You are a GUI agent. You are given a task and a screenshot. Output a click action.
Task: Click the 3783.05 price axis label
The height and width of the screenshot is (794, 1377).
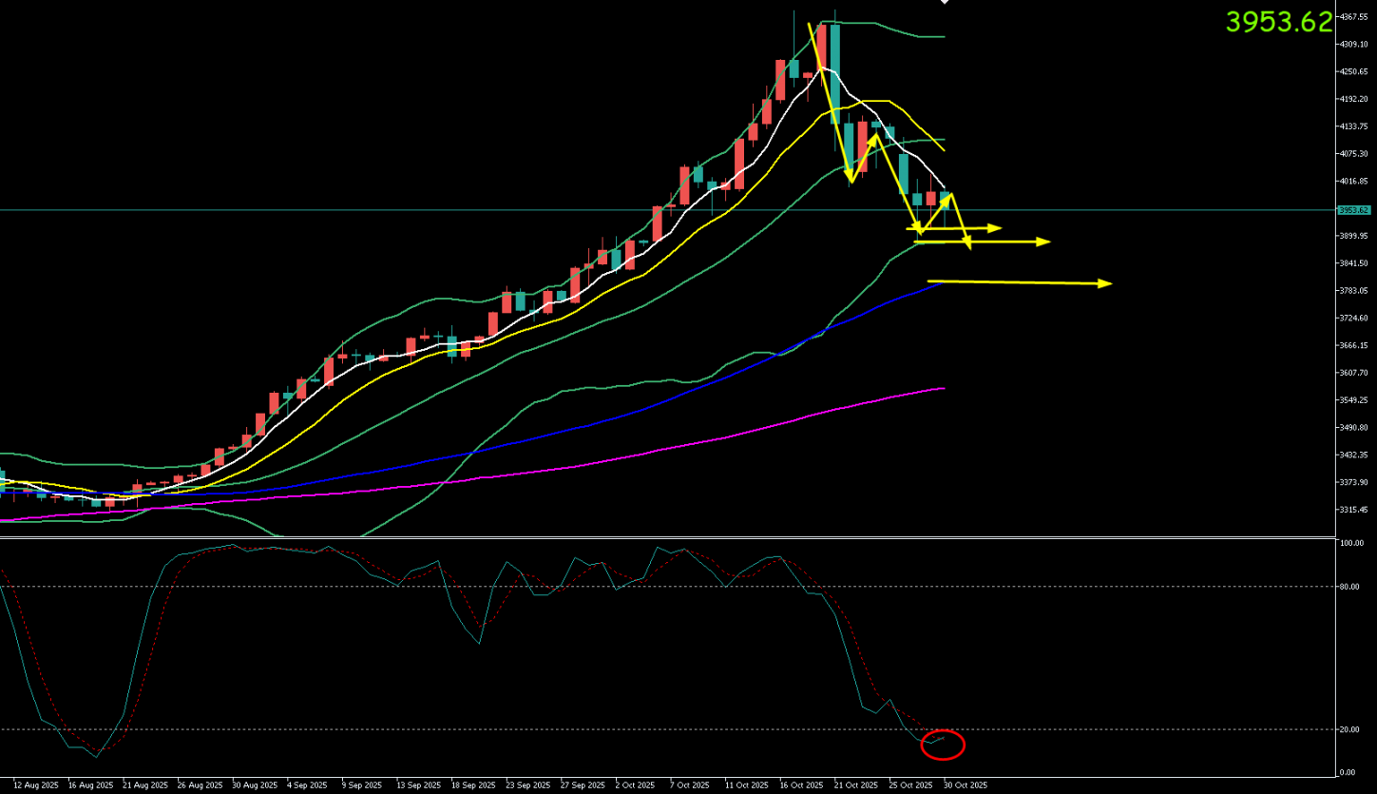pyautogui.click(x=1352, y=291)
